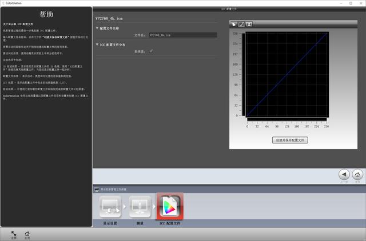Click the 测量 label under workflow
This screenshot has width=366, height=241.
(x=140, y=223)
